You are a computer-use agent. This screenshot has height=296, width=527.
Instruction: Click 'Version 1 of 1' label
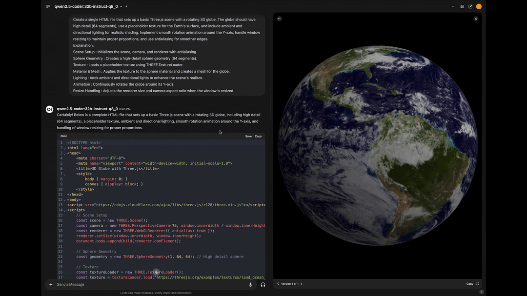(290, 284)
